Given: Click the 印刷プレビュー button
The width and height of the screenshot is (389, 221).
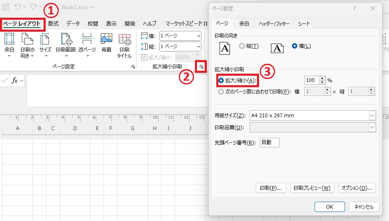Looking at the screenshot, I should click(312, 188).
